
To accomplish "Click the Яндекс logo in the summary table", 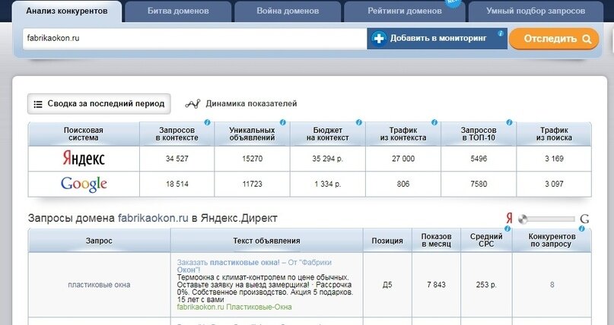I will click(84, 159).
